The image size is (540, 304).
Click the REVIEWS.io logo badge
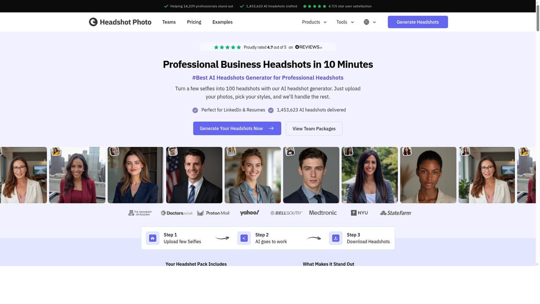(309, 47)
